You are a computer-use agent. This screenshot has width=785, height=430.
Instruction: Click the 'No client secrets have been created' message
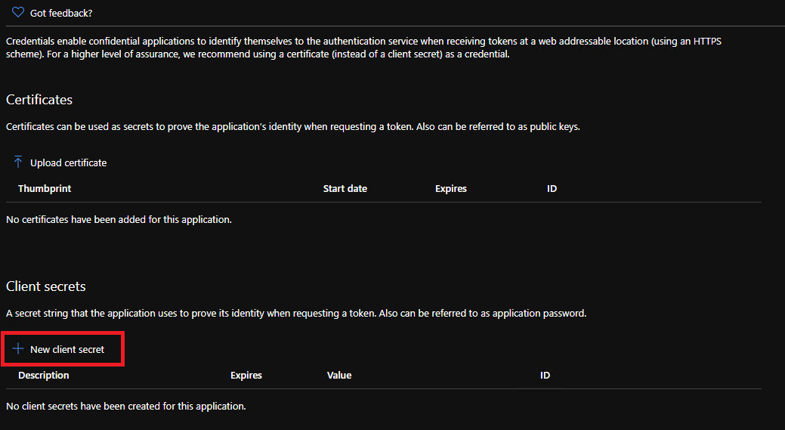(x=126, y=407)
